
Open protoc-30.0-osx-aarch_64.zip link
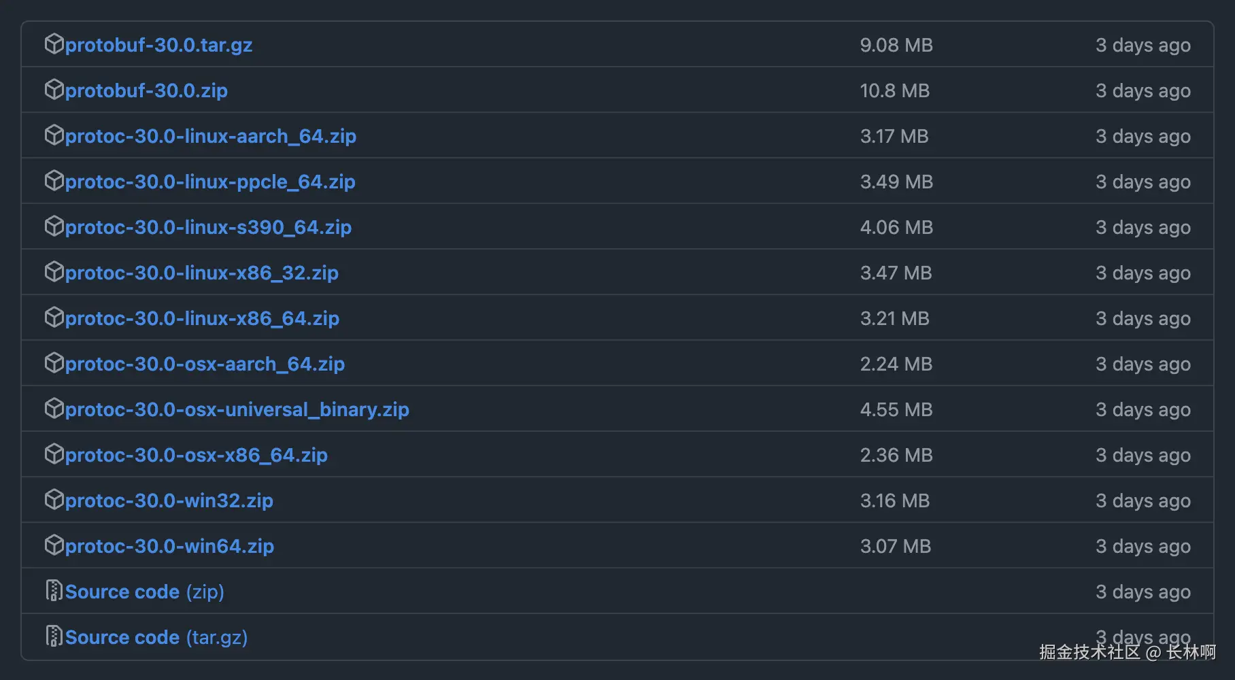205,364
